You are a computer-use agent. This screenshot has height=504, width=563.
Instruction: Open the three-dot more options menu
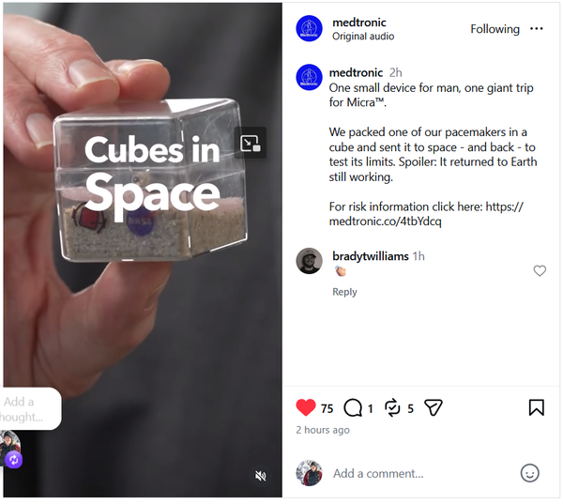[537, 29]
